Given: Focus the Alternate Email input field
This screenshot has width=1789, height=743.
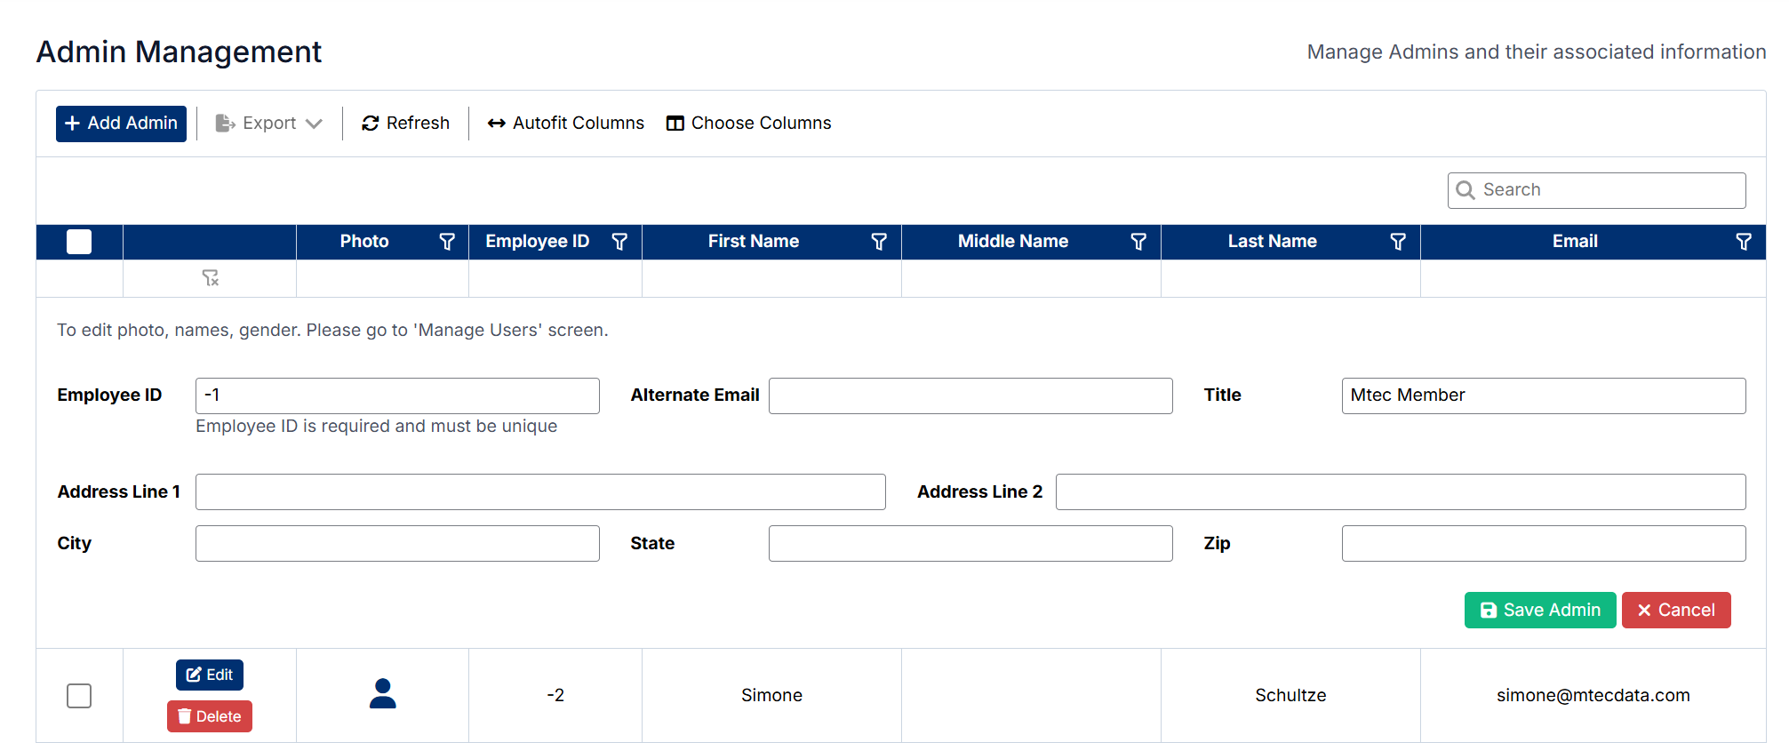Looking at the screenshot, I should tap(970, 396).
